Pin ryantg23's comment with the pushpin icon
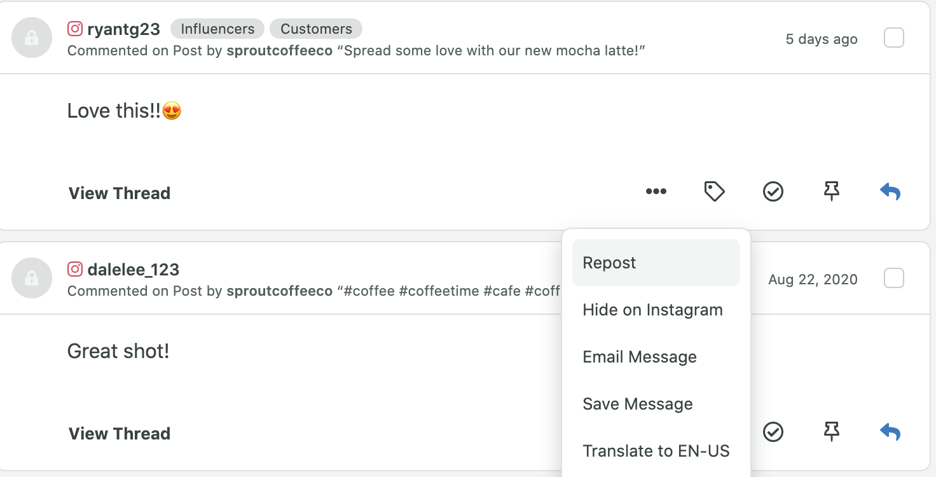Viewport: 936px width, 477px height. point(831,191)
